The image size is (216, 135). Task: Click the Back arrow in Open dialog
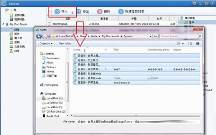pyautogui.click(x=39, y=37)
